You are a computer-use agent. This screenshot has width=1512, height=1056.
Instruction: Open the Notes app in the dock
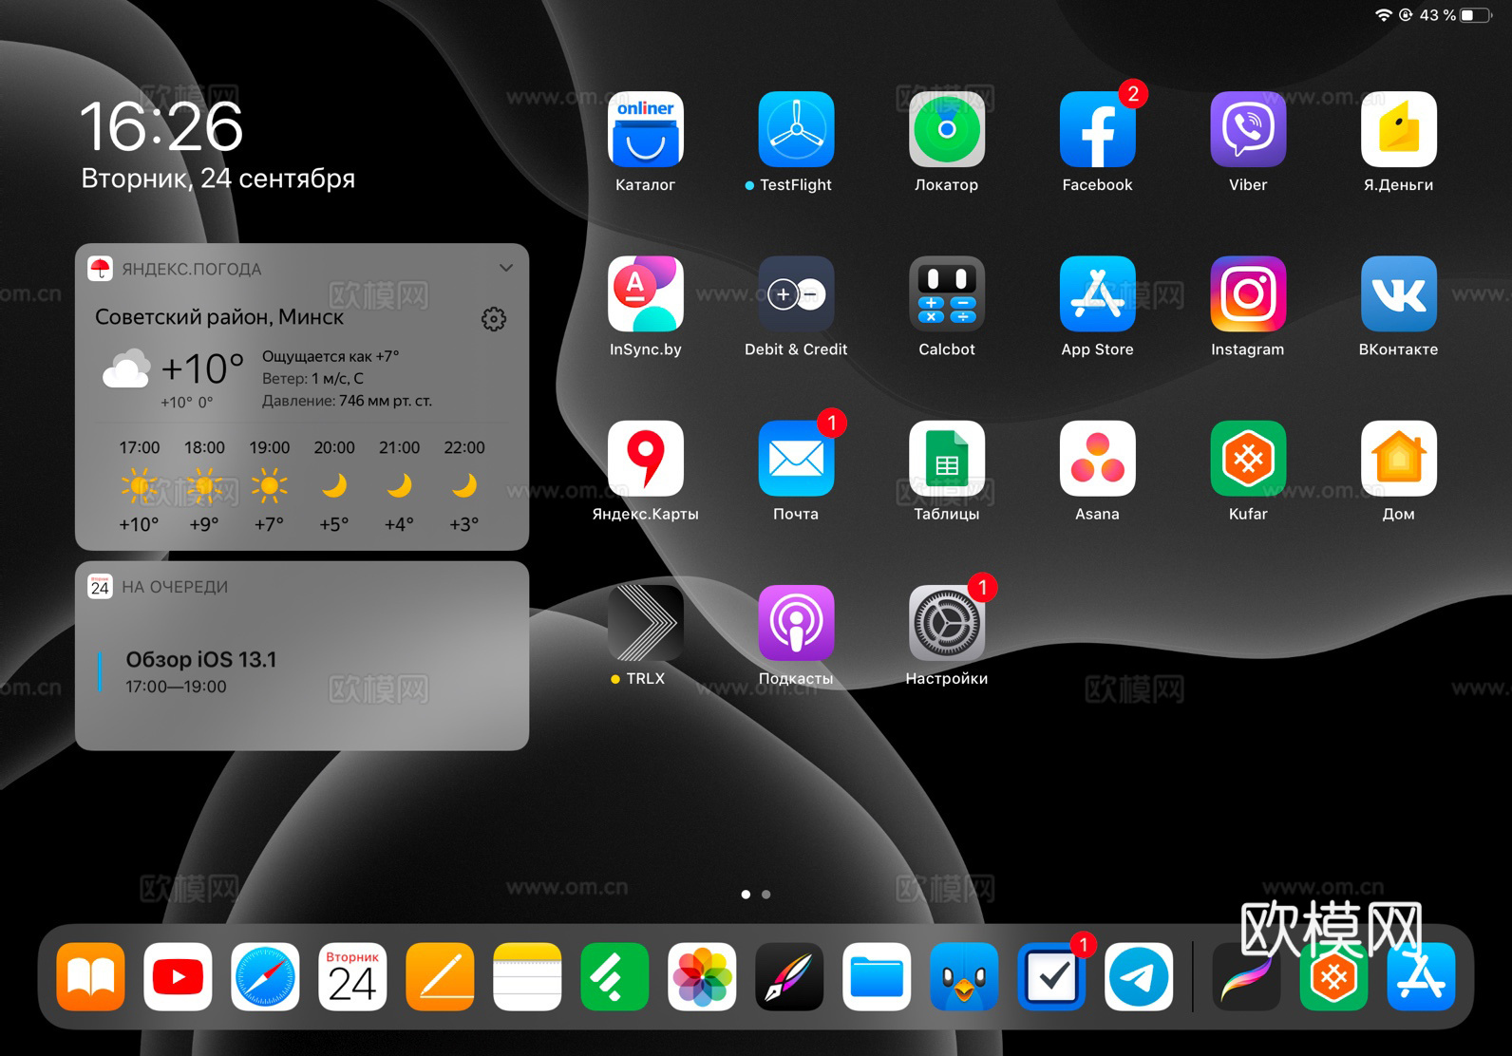(x=527, y=976)
